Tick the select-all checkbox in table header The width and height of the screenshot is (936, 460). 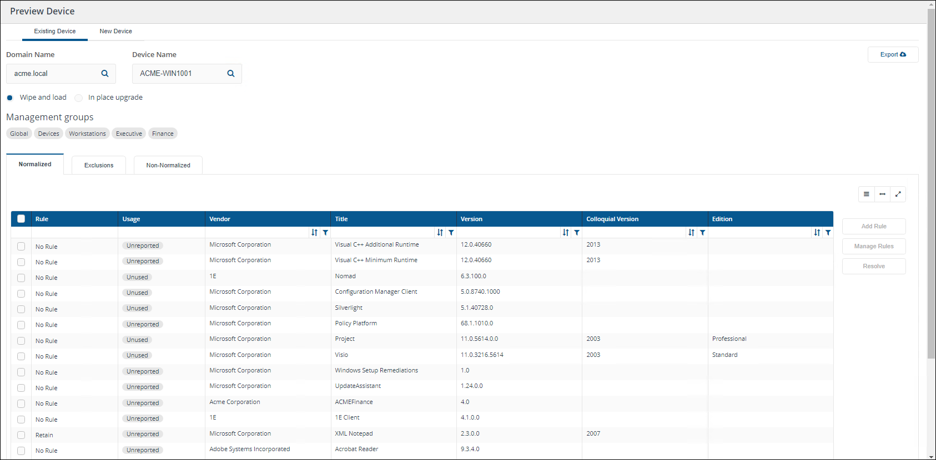tap(21, 219)
